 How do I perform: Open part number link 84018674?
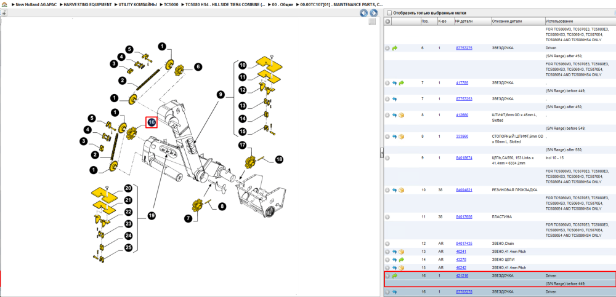point(464,157)
